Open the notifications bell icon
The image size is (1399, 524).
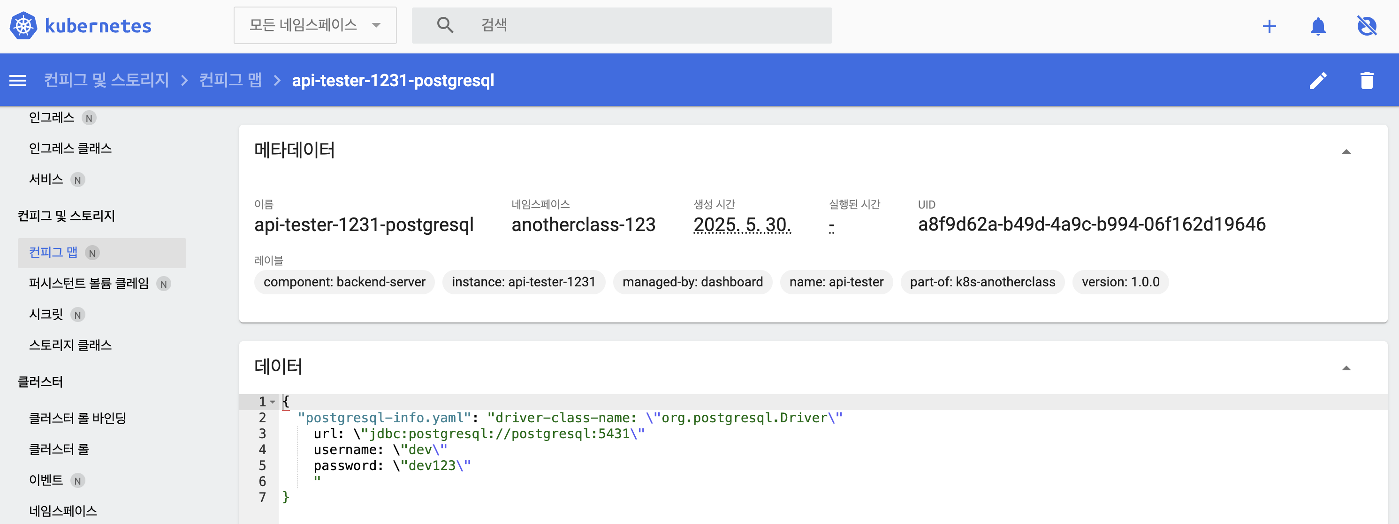click(1318, 26)
